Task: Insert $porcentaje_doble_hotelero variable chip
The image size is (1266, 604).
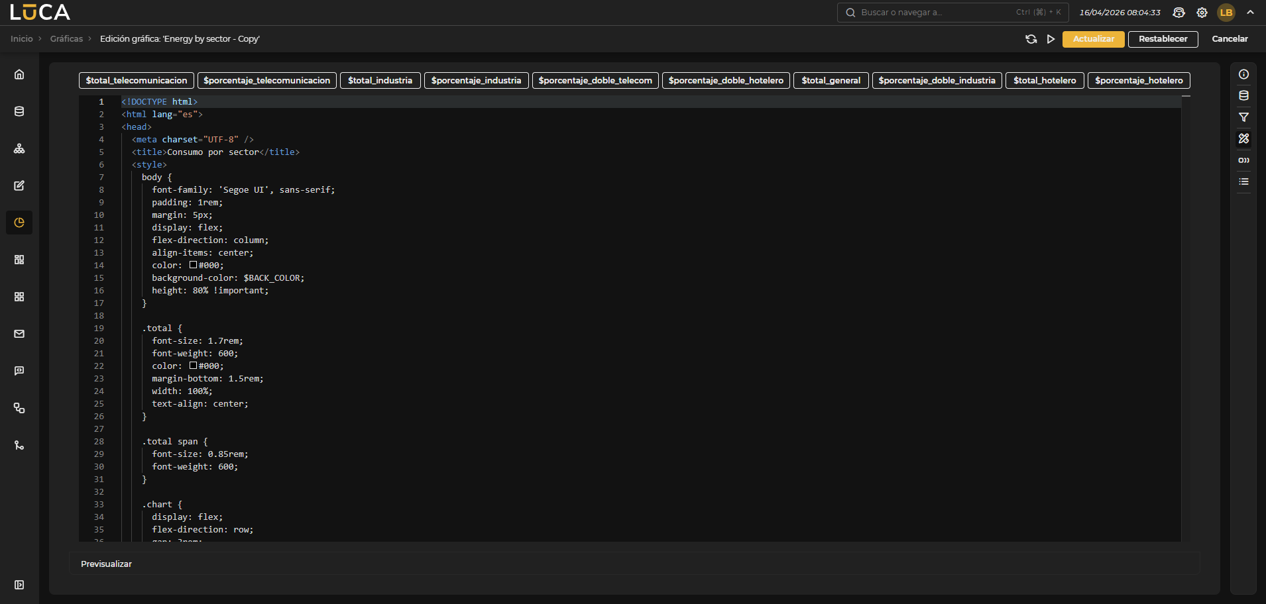Action: point(726,80)
